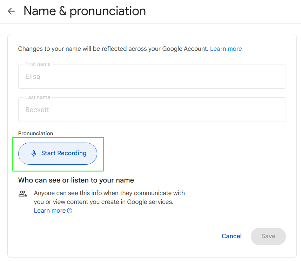Go back using the left arrow
Screen dimensions: 301x261
[11, 11]
